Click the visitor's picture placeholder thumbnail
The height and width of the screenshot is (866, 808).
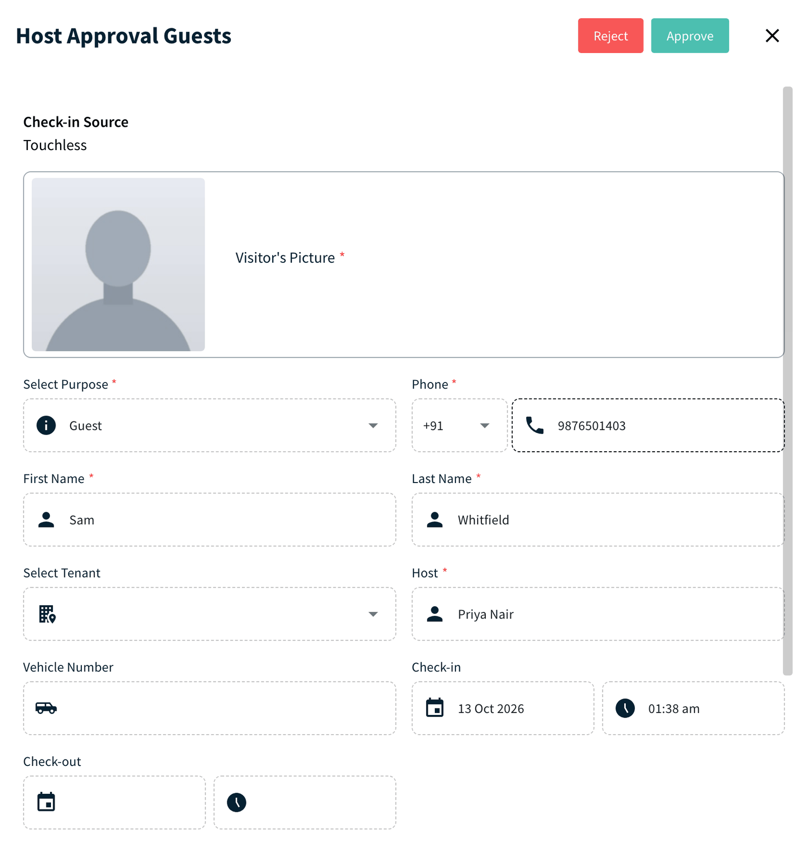coord(118,264)
